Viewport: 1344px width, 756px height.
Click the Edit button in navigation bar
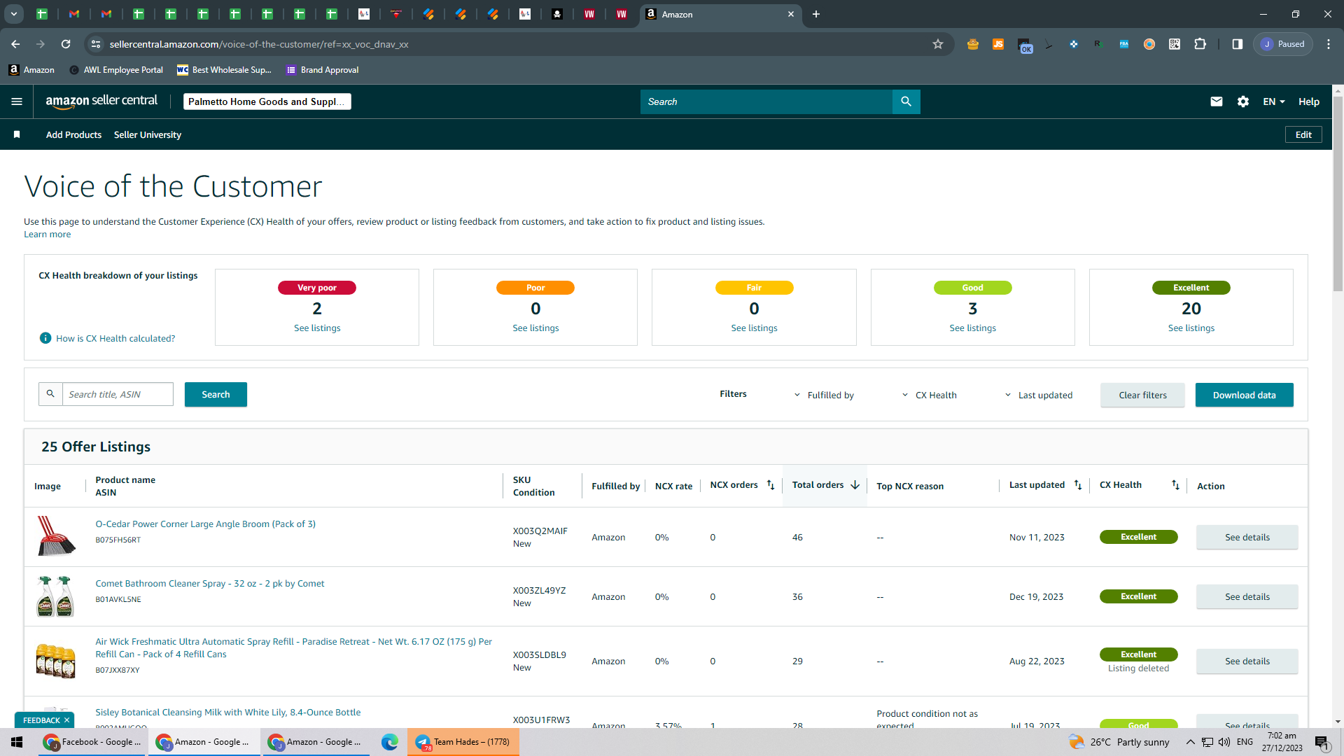click(1303, 134)
